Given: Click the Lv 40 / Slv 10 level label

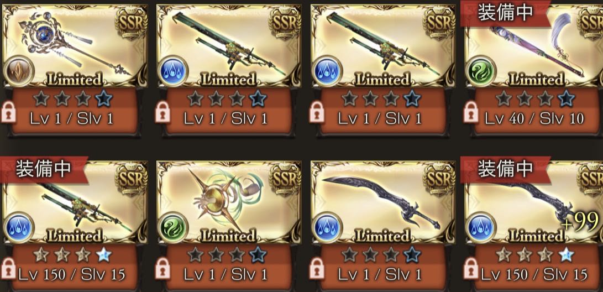Looking at the screenshot, I should coord(534,118).
